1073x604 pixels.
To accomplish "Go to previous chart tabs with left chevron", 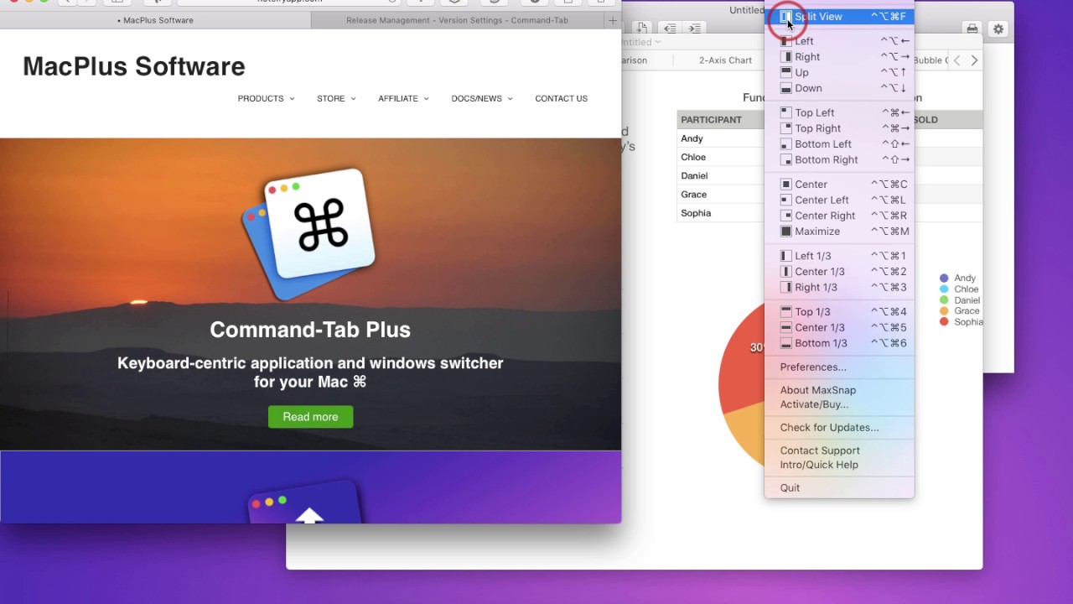I will point(956,60).
